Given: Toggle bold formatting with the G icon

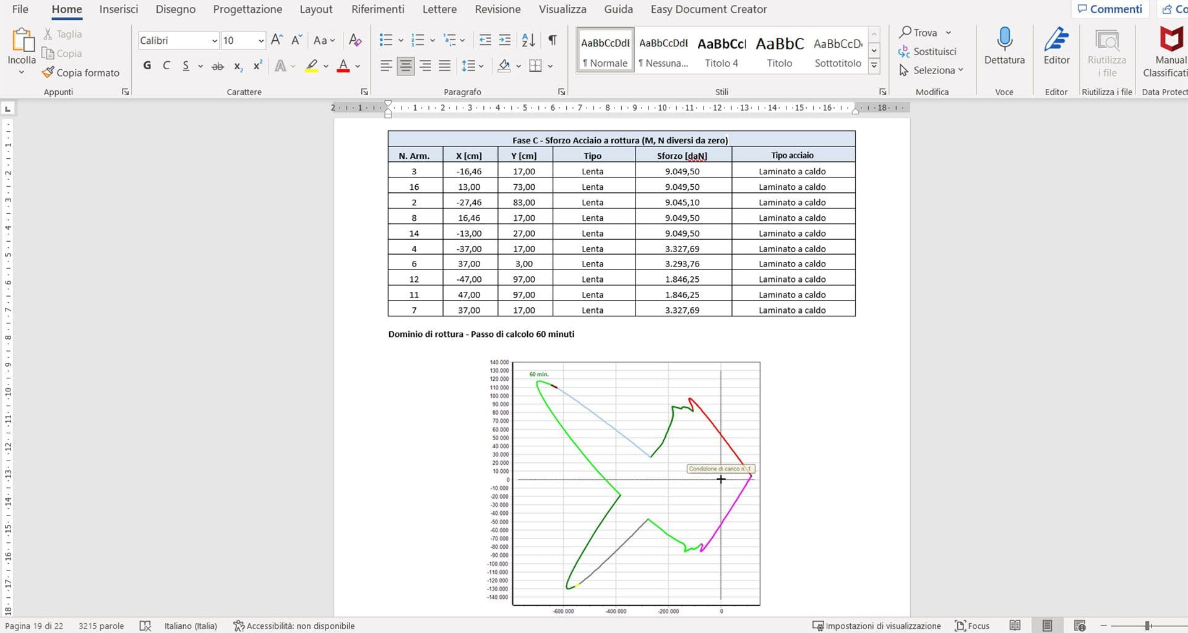Looking at the screenshot, I should tap(147, 65).
